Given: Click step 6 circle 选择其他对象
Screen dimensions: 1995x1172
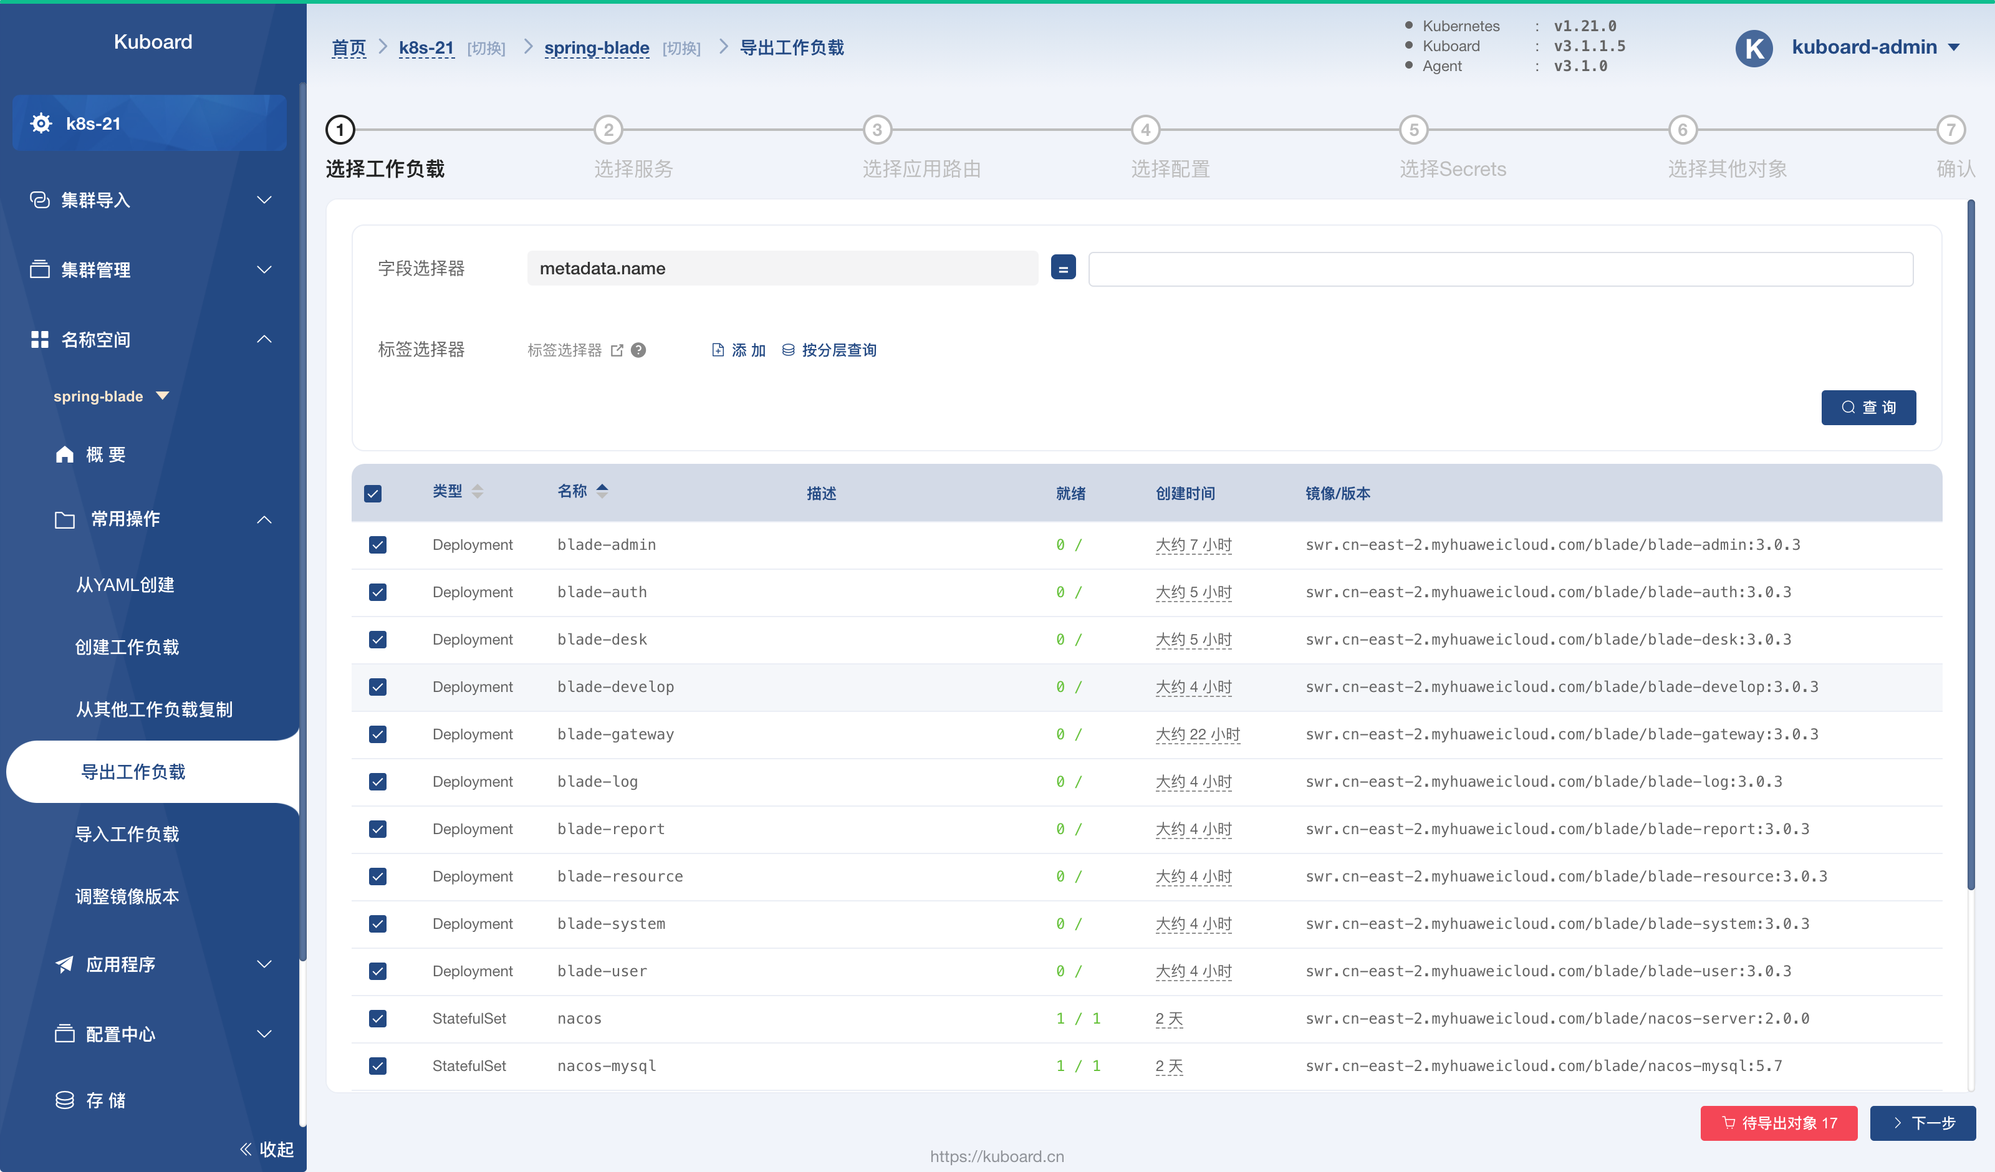Looking at the screenshot, I should point(1683,130).
